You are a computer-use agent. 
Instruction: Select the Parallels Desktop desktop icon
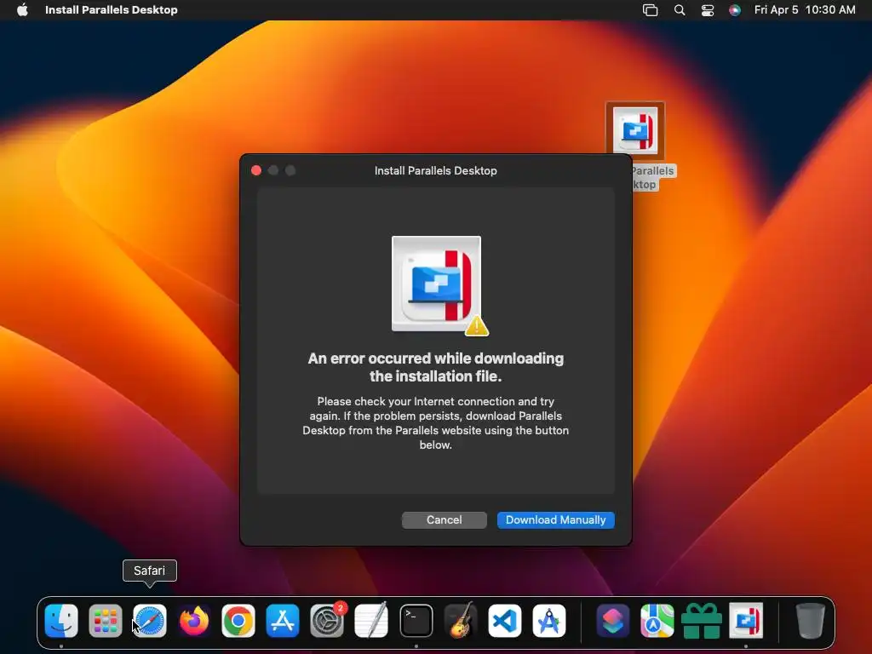coord(635,130)
